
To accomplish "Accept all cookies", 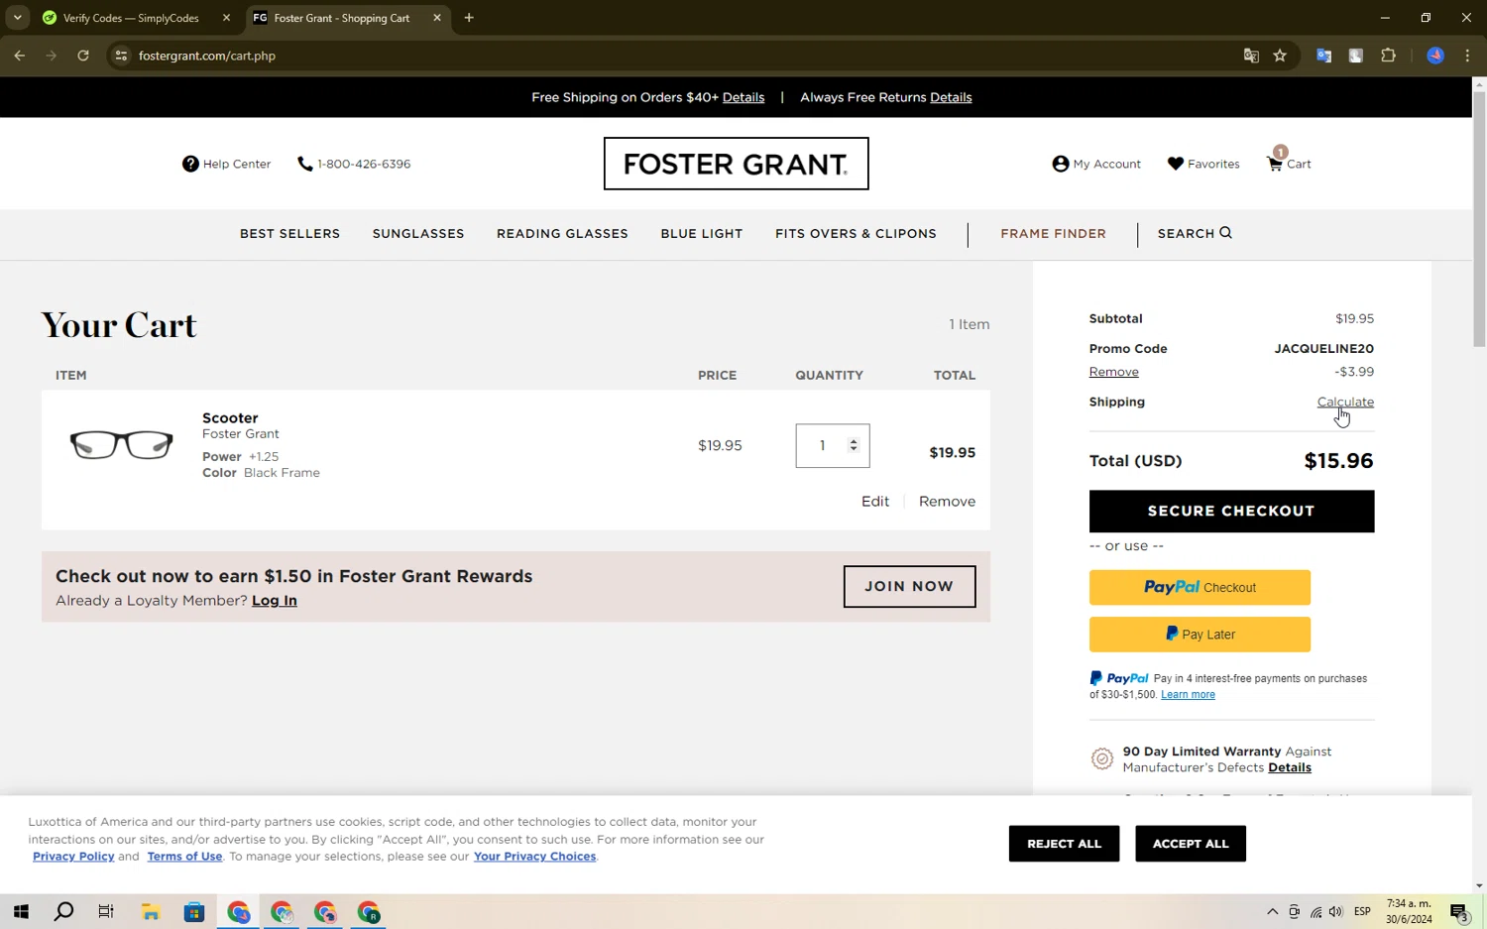I will pyautogui.click(x=1191, y=844).
